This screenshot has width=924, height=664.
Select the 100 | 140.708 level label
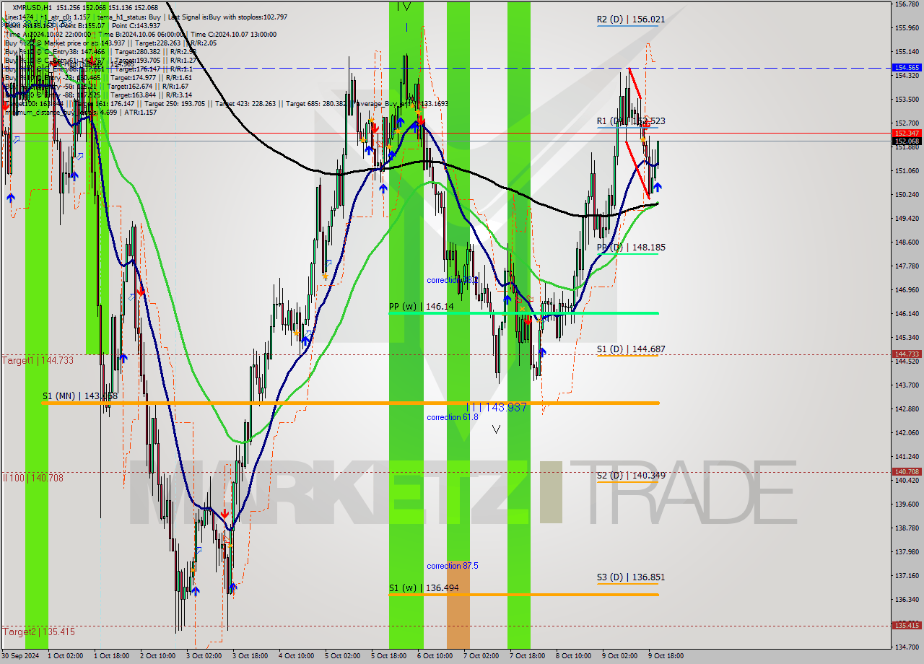click(x=35, y=478)
